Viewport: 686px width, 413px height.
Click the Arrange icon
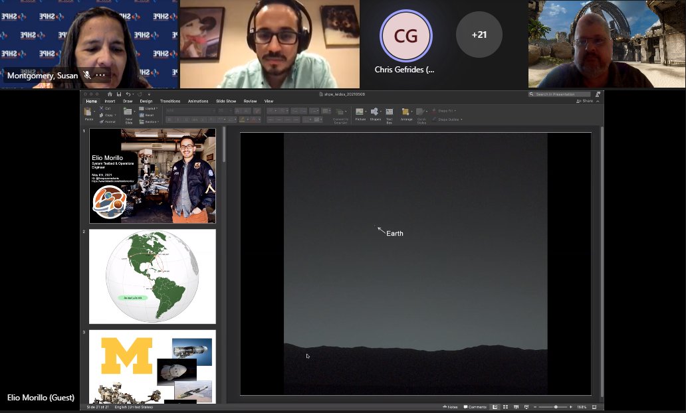click(x=405, y=112)
